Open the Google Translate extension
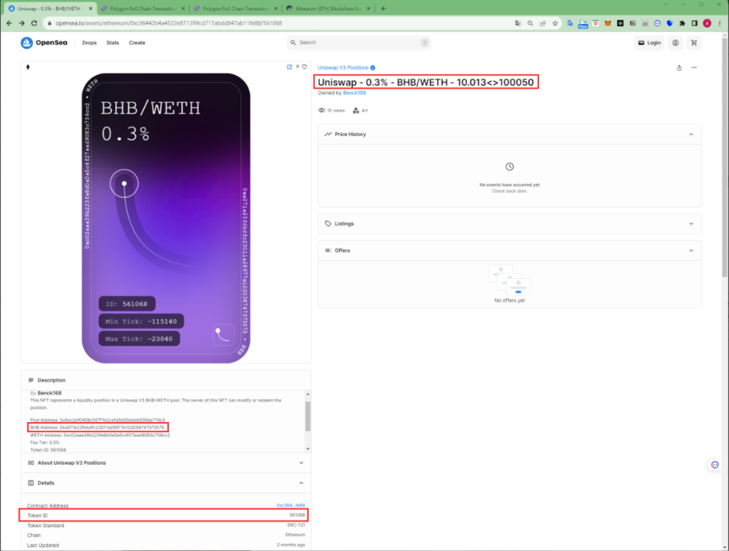Viewport: 729px width, 551px height. 570,23
